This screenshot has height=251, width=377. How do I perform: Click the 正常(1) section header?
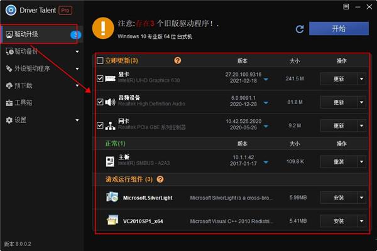point(115,144)
